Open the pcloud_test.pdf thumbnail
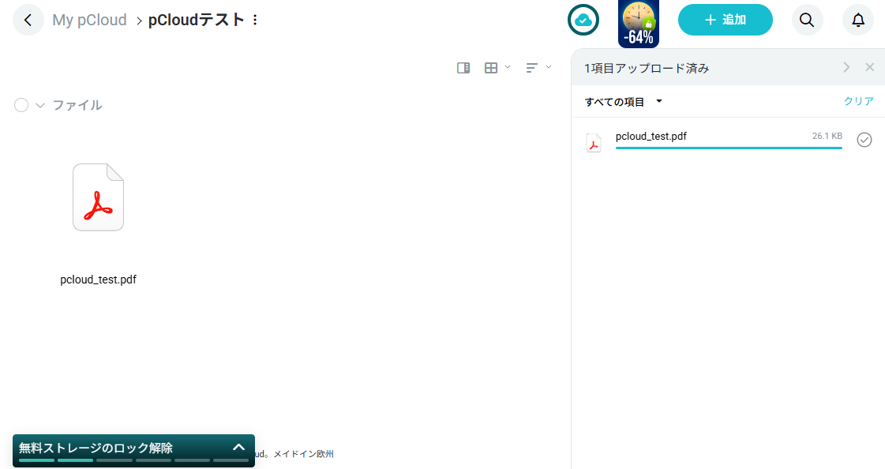Screen dimensions: 885x469 [98, 197]
